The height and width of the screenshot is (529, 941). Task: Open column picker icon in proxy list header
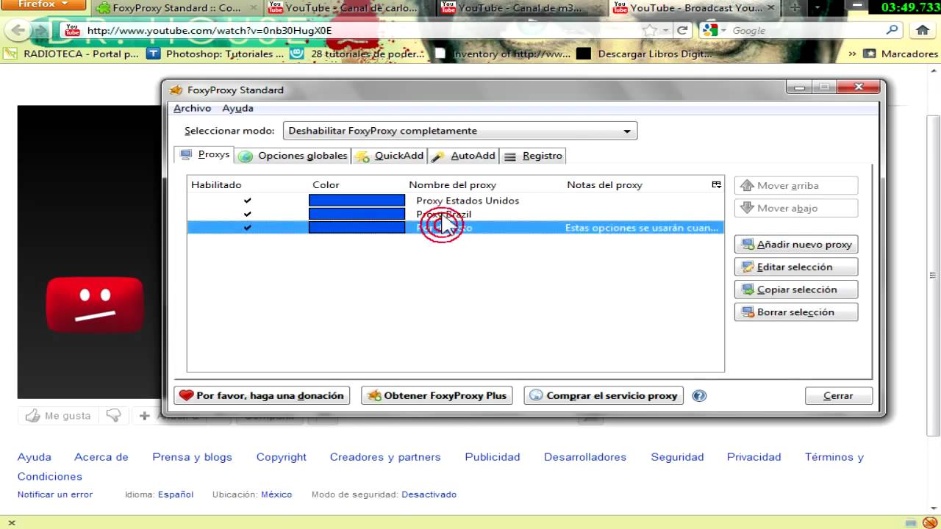click(x=717, y=184)
